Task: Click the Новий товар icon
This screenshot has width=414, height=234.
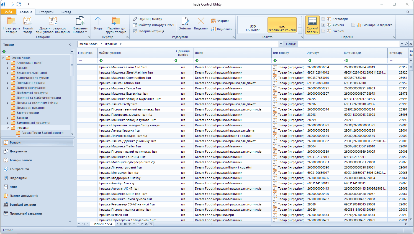Action: 28,21
